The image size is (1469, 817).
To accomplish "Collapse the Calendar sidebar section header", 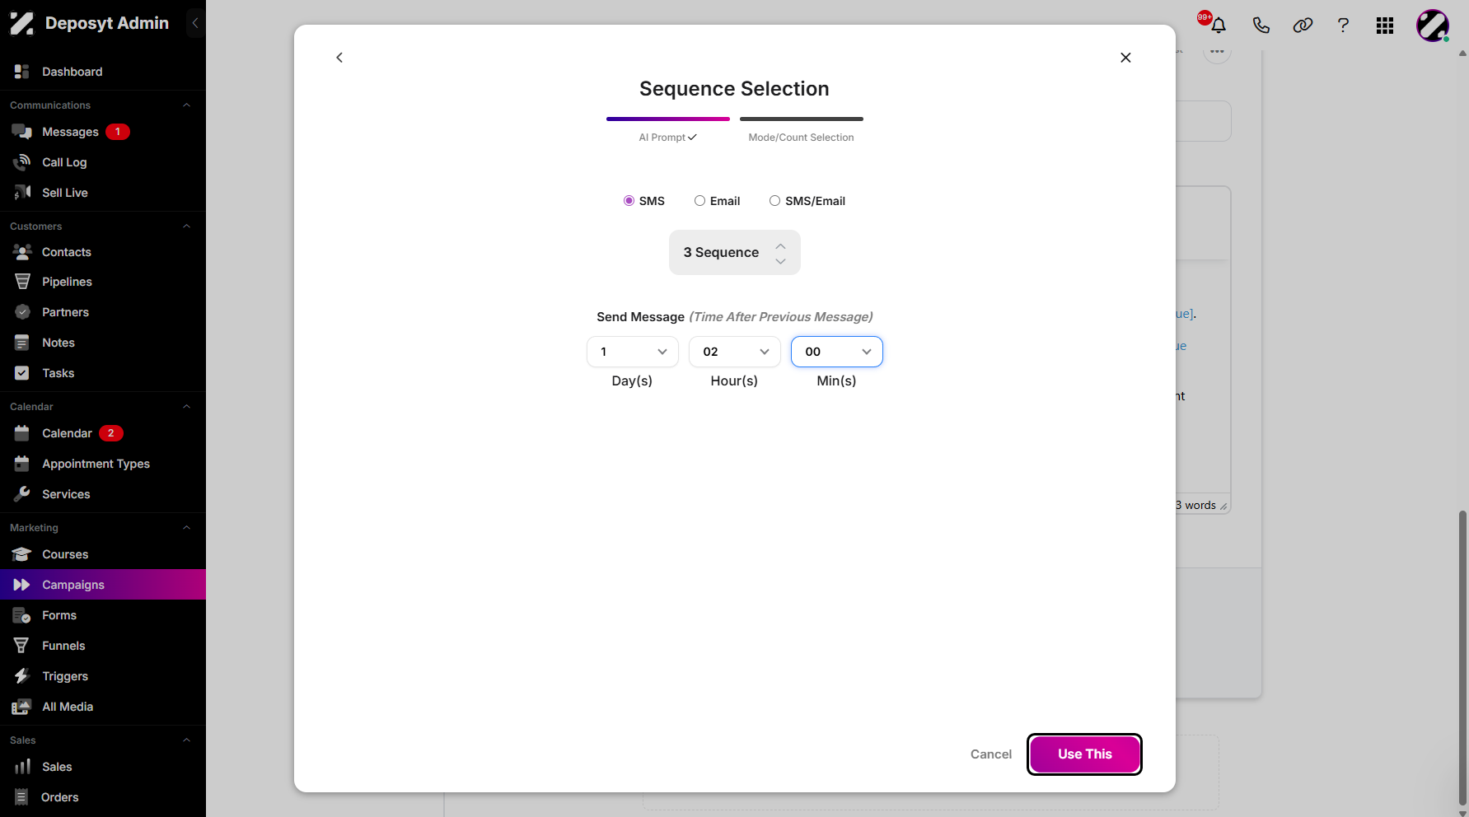I will (186, 407).
